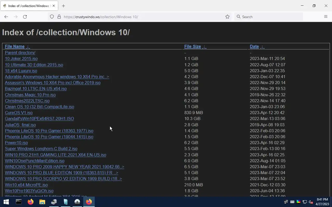Open the clock showing 8:41 PM

click(x=322, y=202)
